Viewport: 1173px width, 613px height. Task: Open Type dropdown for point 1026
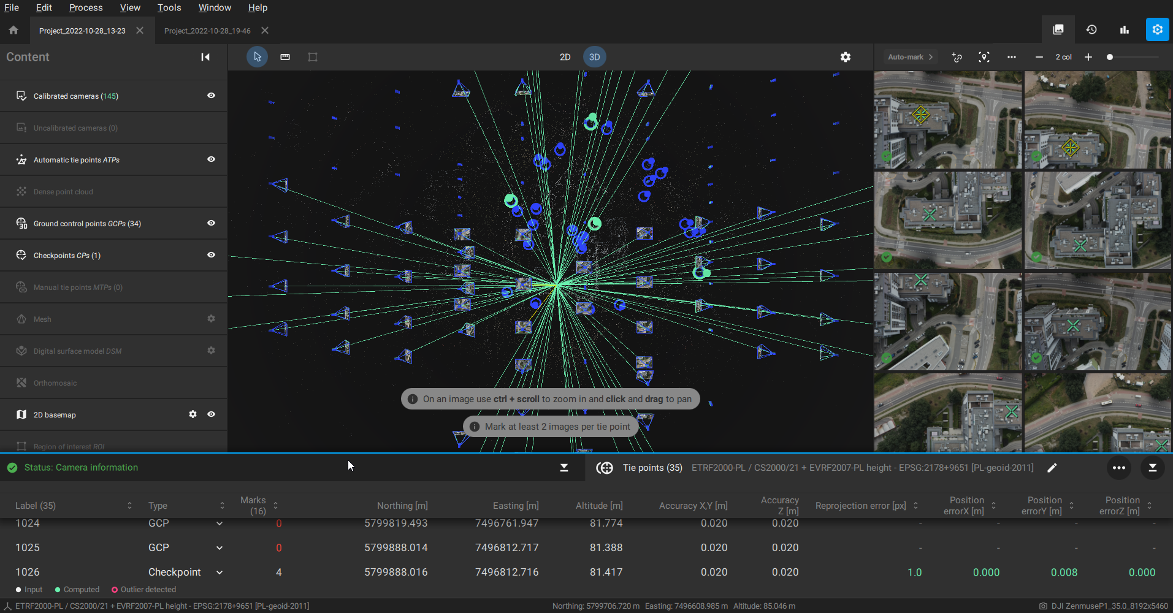coord(220,573)
